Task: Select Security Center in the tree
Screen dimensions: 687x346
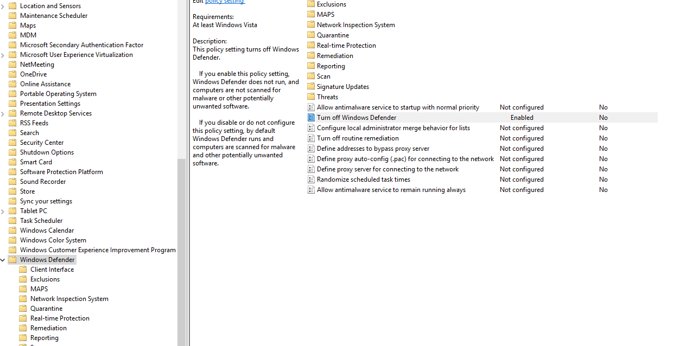Action: (42, 143)
